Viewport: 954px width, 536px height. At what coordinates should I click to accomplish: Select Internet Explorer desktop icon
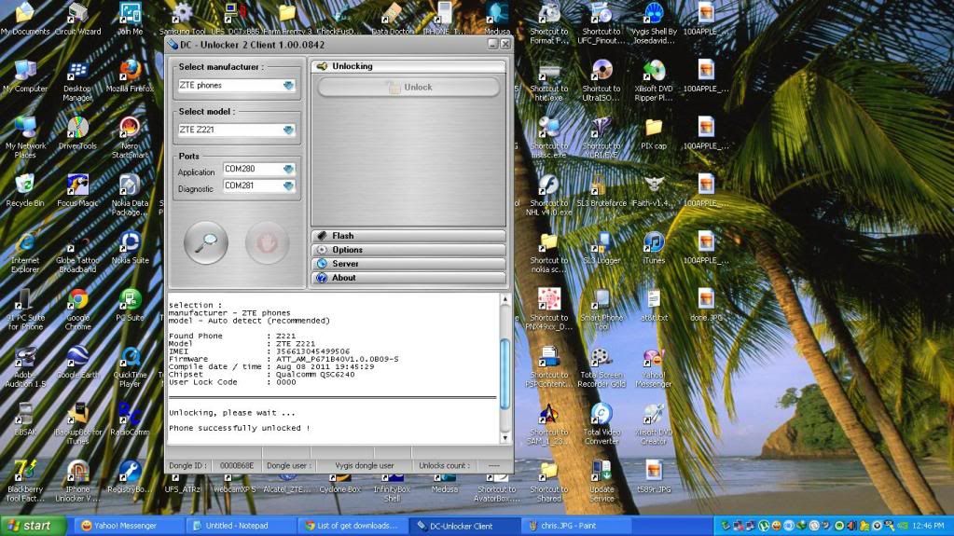coord(25,253)
